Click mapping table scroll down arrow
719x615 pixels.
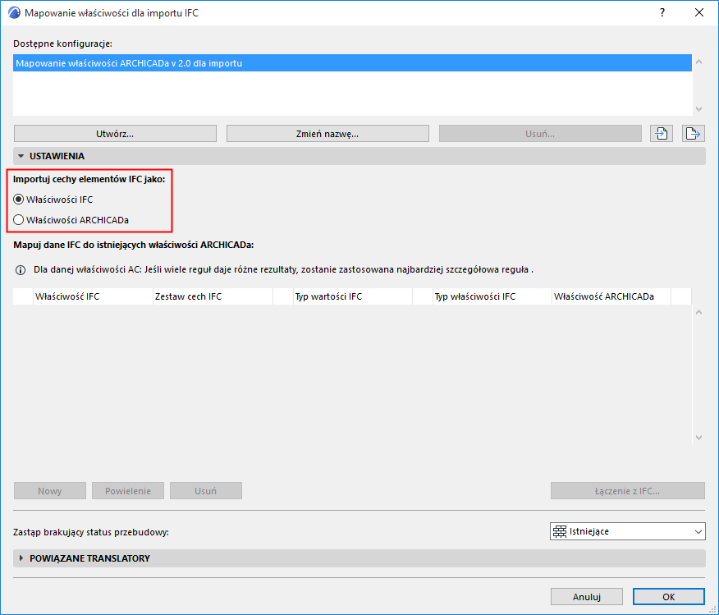698,438
